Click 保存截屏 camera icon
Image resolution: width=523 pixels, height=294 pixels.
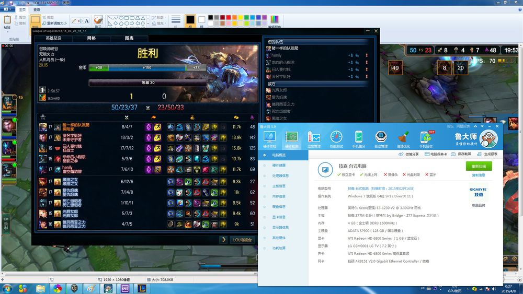[453, 154]
